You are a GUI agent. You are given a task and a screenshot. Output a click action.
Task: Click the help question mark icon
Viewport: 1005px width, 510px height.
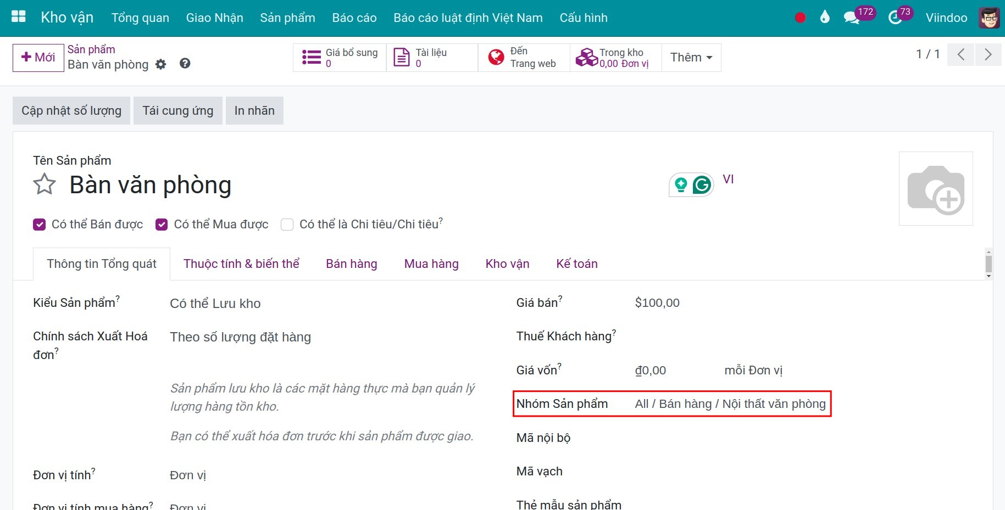point(185,64)
